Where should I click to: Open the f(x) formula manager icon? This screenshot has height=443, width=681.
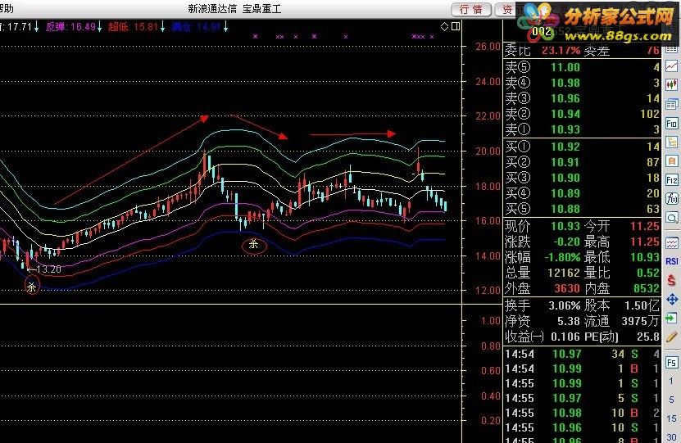click(671, 199)
